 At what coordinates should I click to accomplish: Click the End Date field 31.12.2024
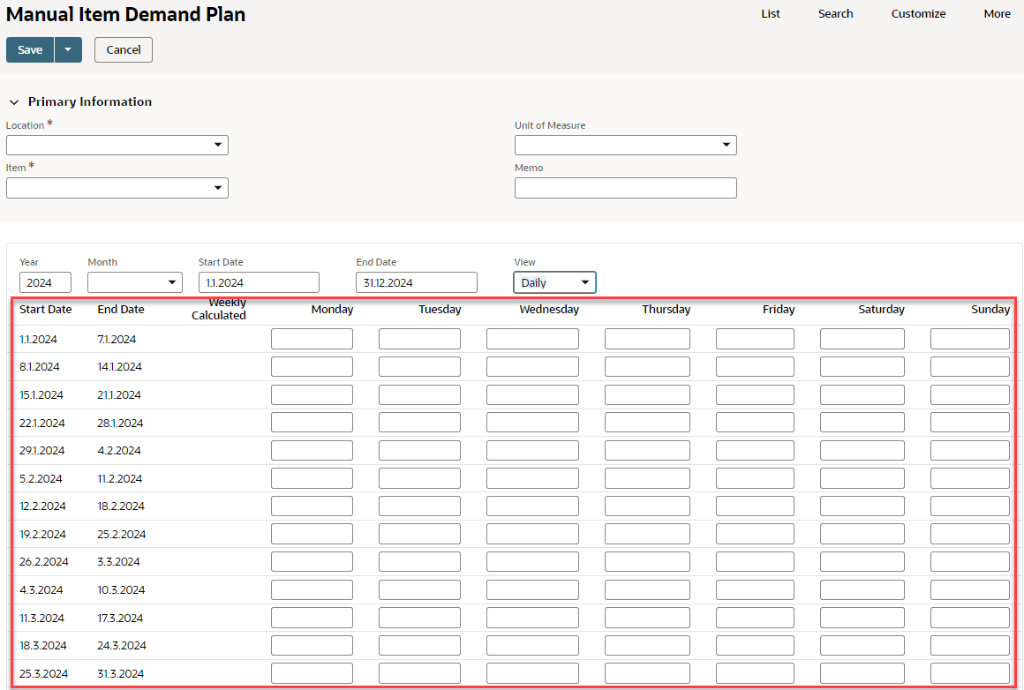click(417, 282)
